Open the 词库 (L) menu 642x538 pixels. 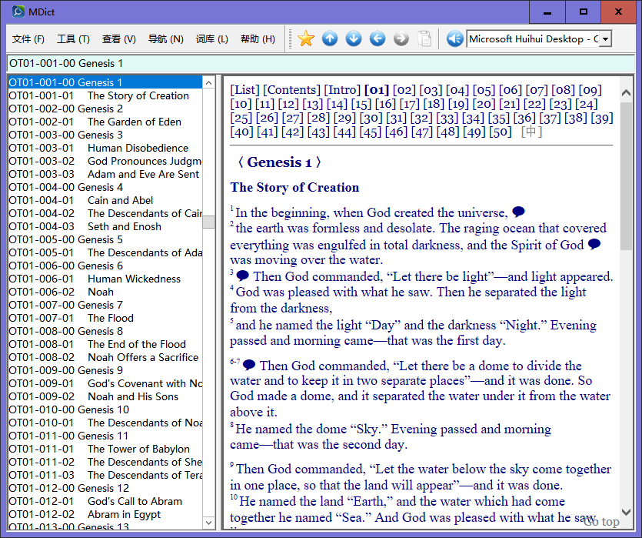tap(211, 39)
